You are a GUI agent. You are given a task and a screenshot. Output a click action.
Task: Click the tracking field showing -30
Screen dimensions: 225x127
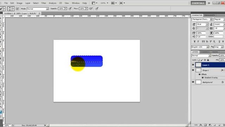click(x=218, y=28)
